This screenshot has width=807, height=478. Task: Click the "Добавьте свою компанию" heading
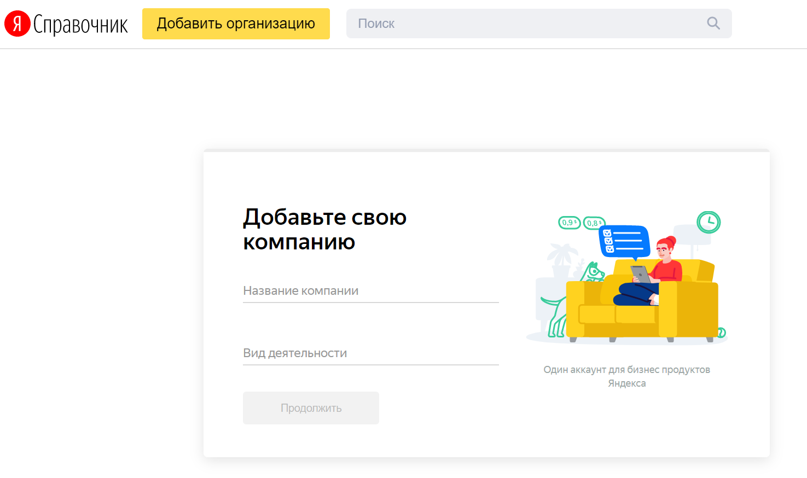pyautogui.click(x=324, y=229)
